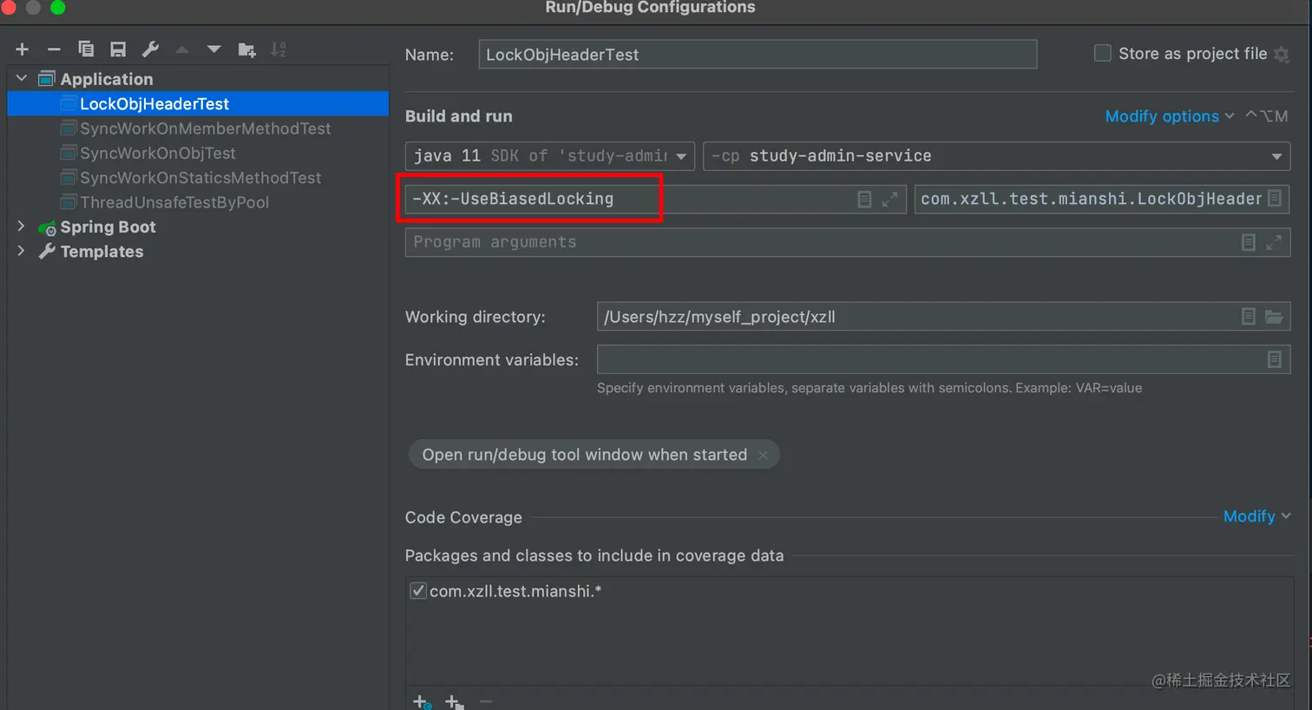
Task: Insert macro in Working directory field
Action: tap(1248, 316)
